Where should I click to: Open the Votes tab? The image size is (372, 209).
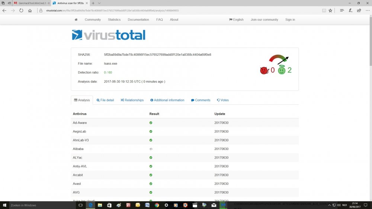point(223,100)
